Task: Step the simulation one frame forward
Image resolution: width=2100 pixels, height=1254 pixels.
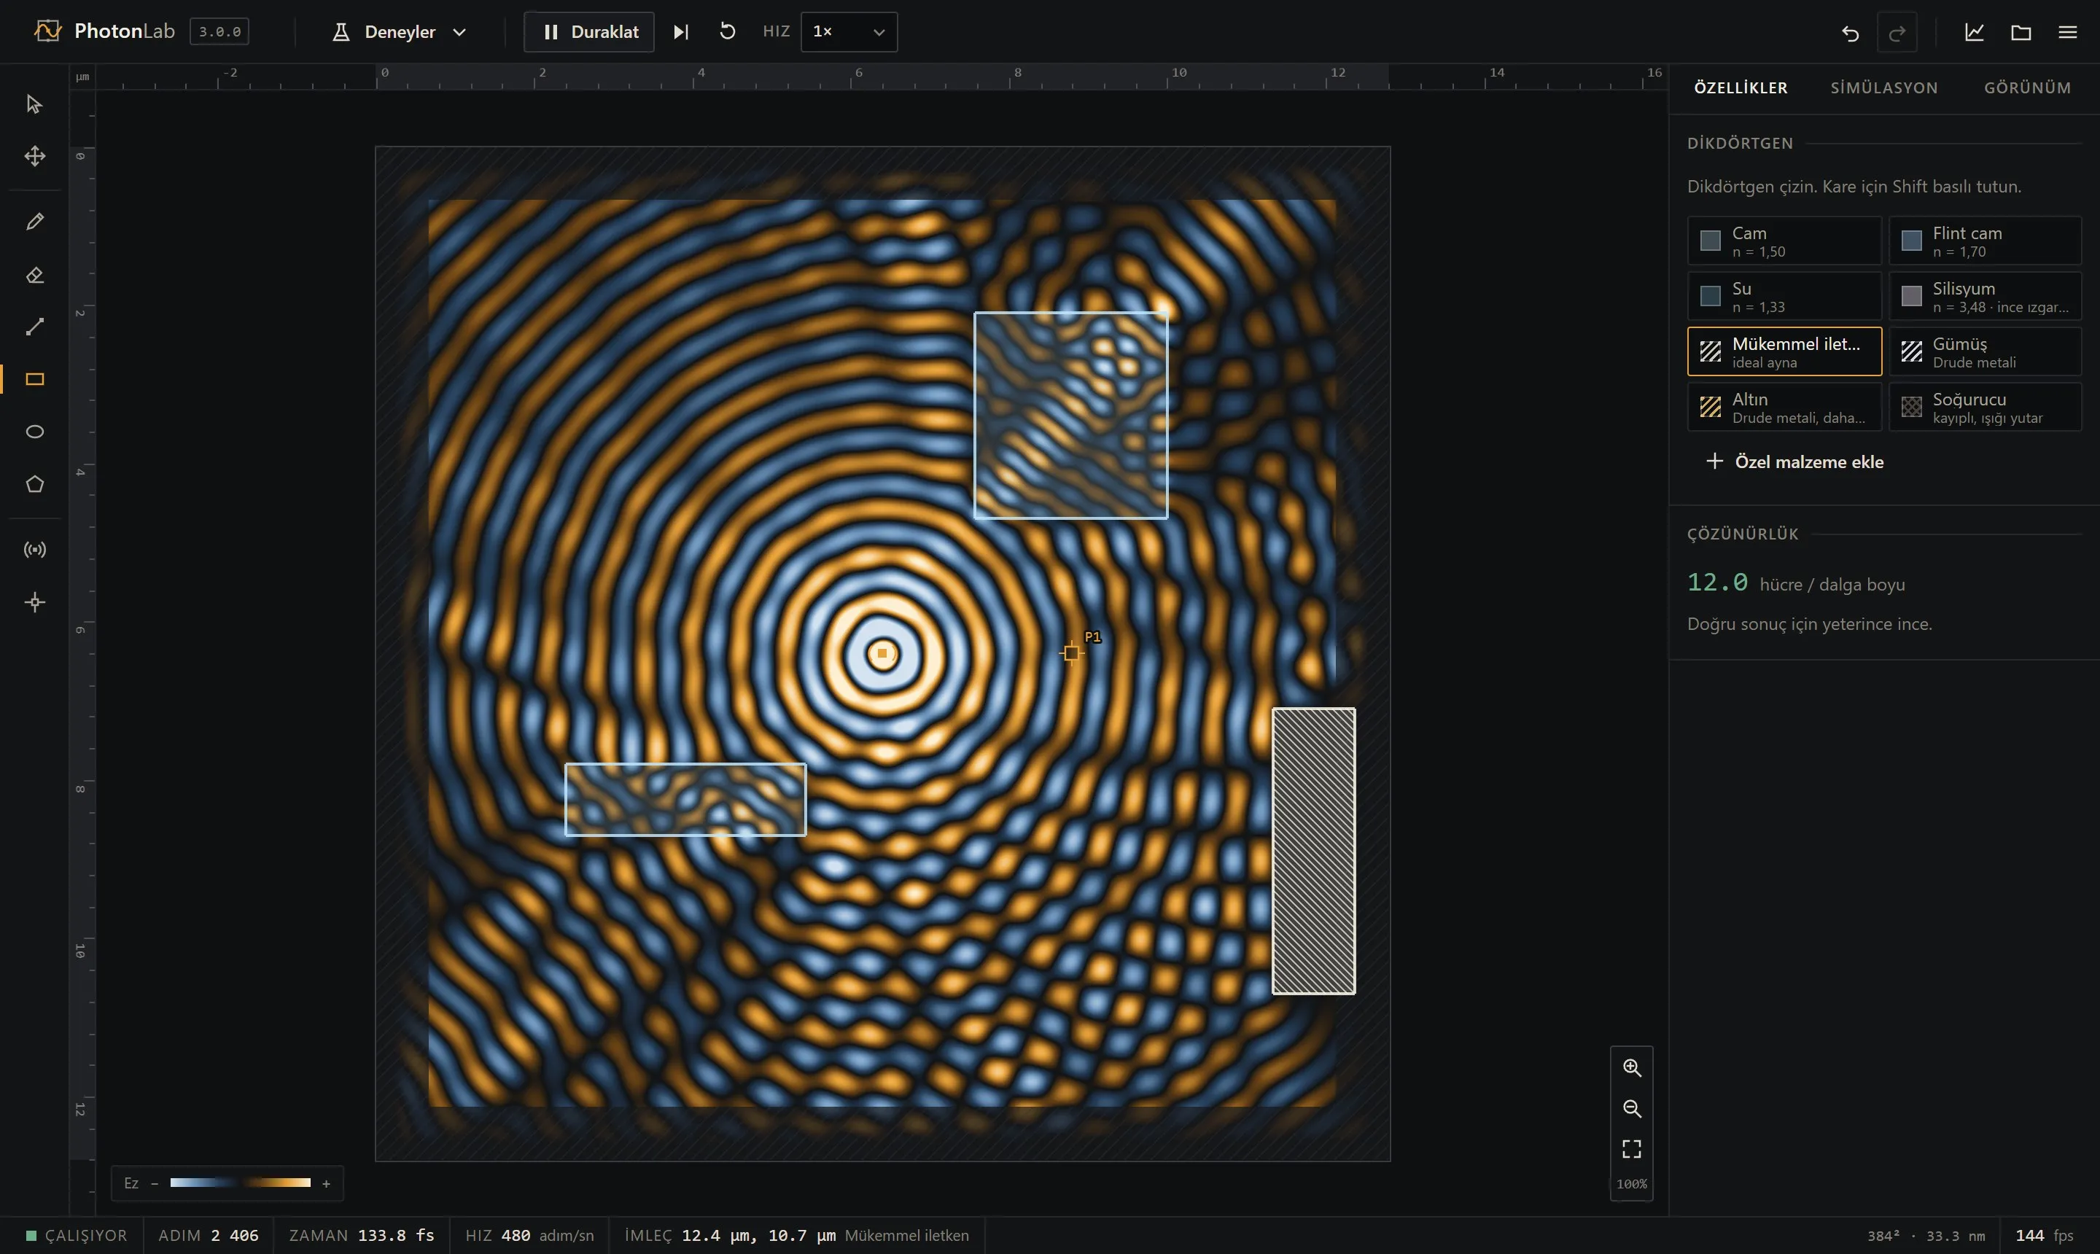Action: coord(681,32)
